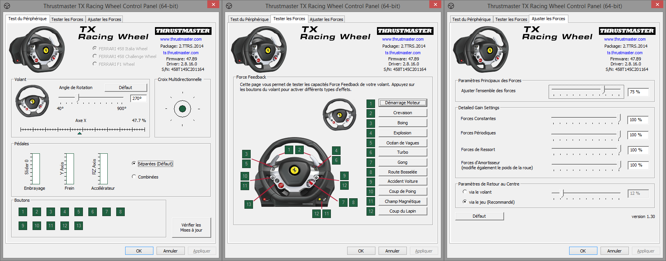
Task: Click button indicator 2 in Boutons group
Action: click(x=37, y=212)
